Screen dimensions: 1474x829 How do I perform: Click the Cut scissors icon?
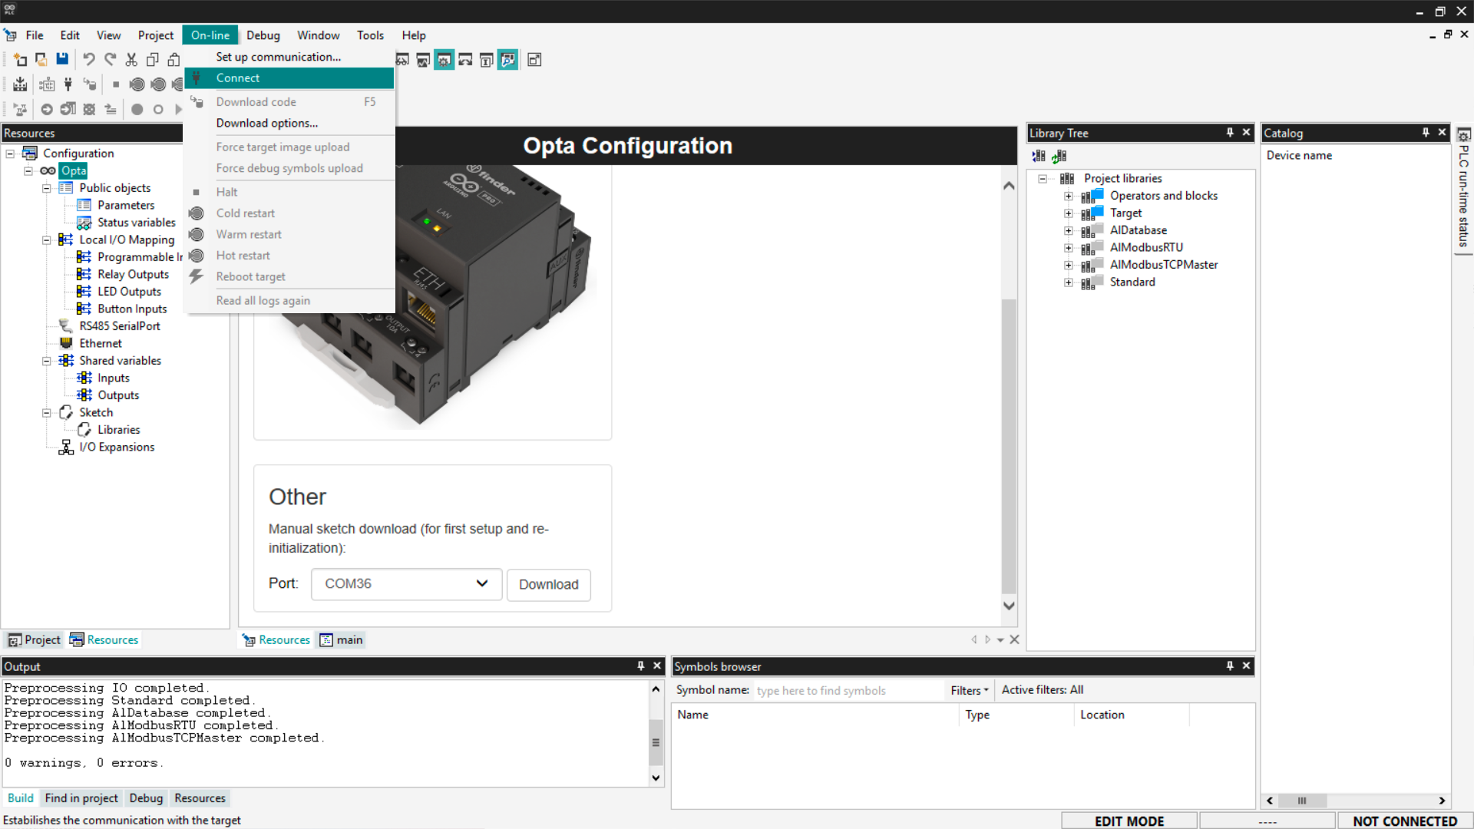(x=131, y=60)
